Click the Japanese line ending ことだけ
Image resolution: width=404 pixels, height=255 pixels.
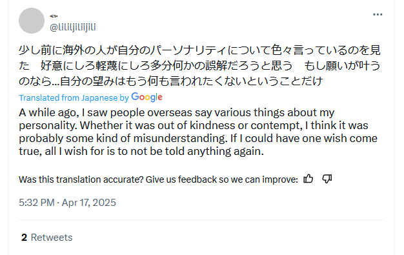point(171,81)
